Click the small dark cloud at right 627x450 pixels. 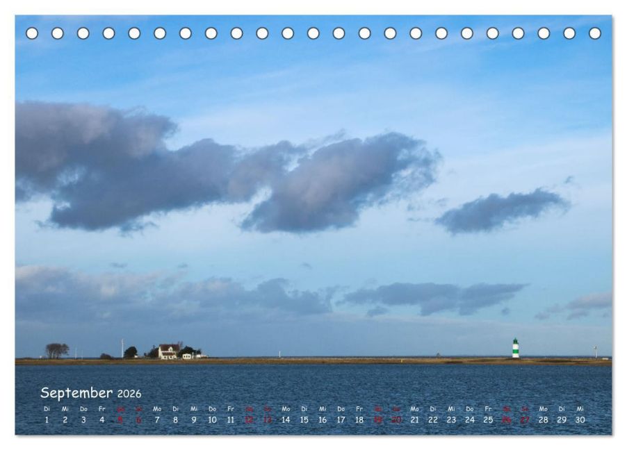pyautogui.click(x=501, y=210)
